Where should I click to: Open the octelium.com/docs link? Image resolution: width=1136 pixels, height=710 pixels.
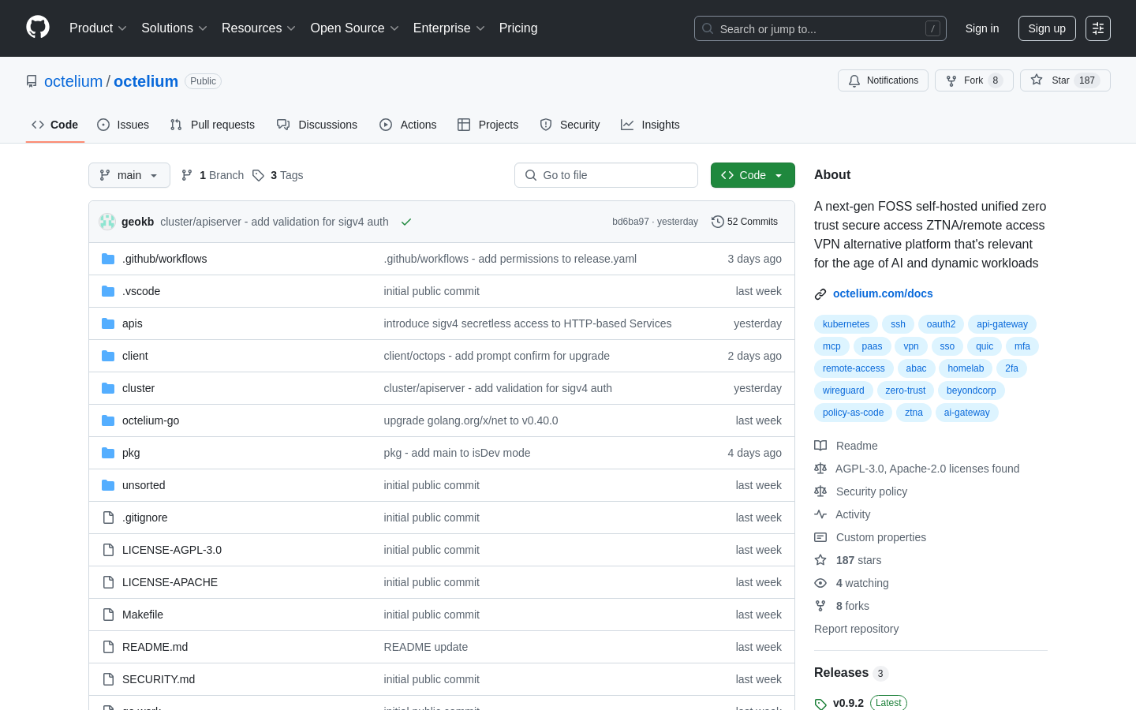[x=883, y=293]
